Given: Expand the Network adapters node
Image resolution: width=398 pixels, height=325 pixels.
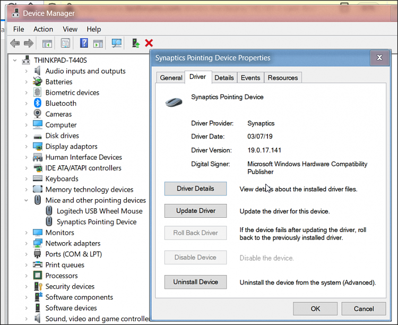Looking at the screenshot, I should click(27, 243).
